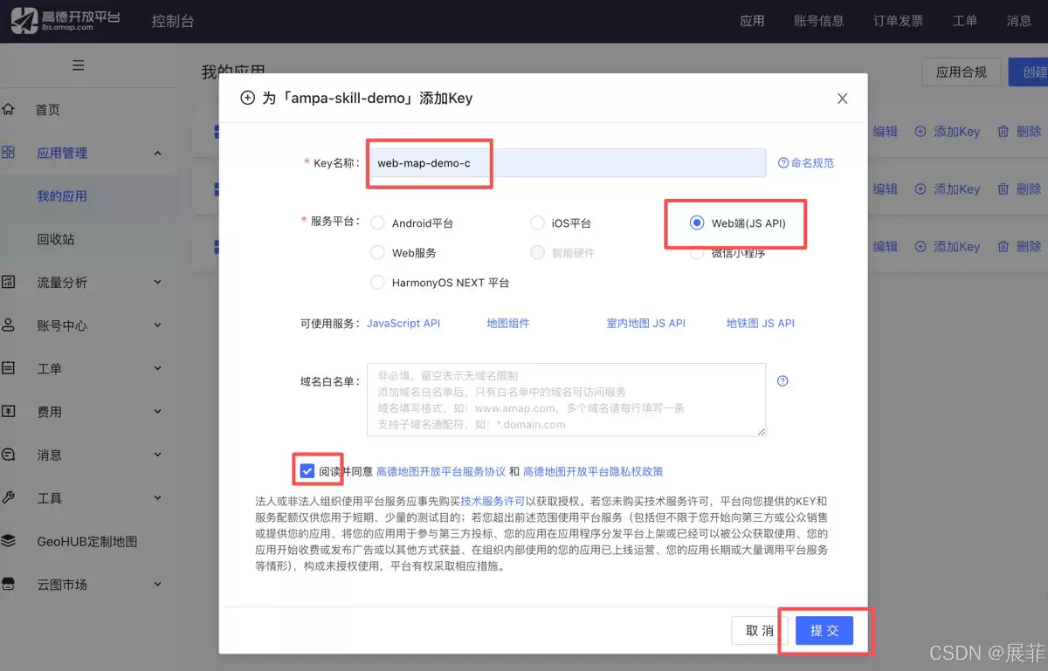Click the trash icon in the first app row
This screenshot has width=1048, height=671.
tap(1003, 132)
